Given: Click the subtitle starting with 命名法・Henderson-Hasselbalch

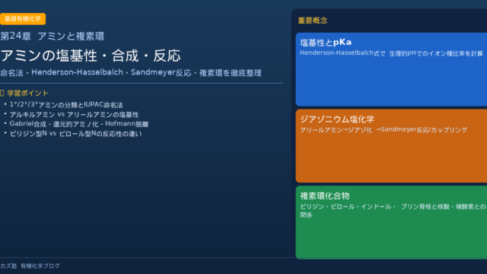Looking at the screenshot, I should (131, 73).
